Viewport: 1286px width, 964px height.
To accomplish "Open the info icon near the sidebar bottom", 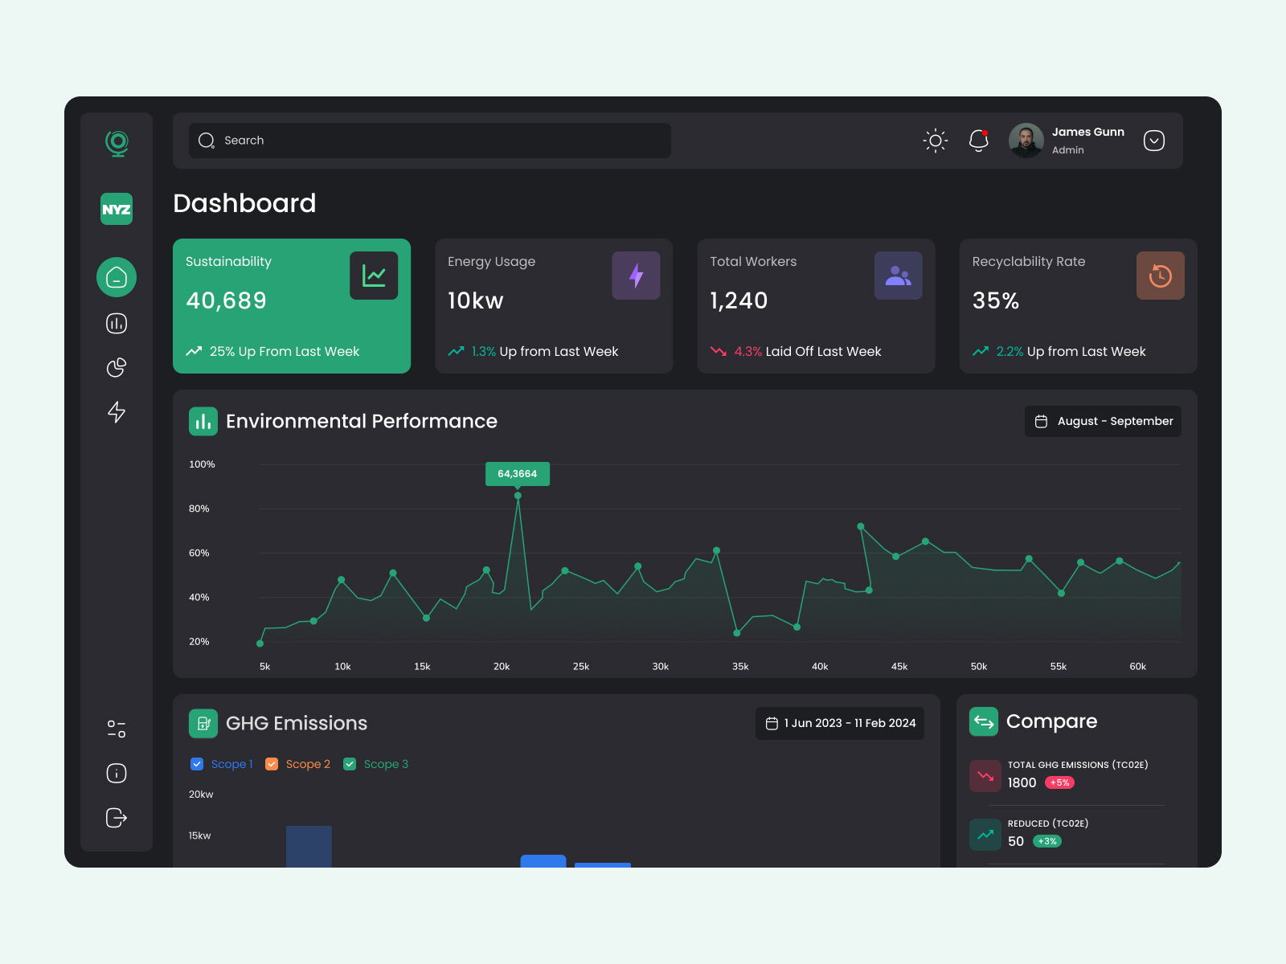I will click(x=117, y=773).
